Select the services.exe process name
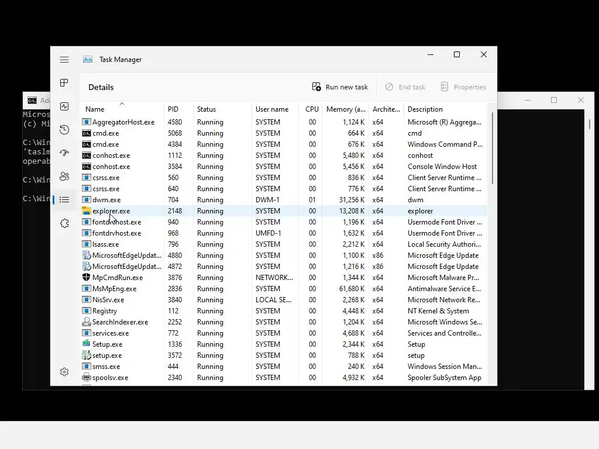 111,333
